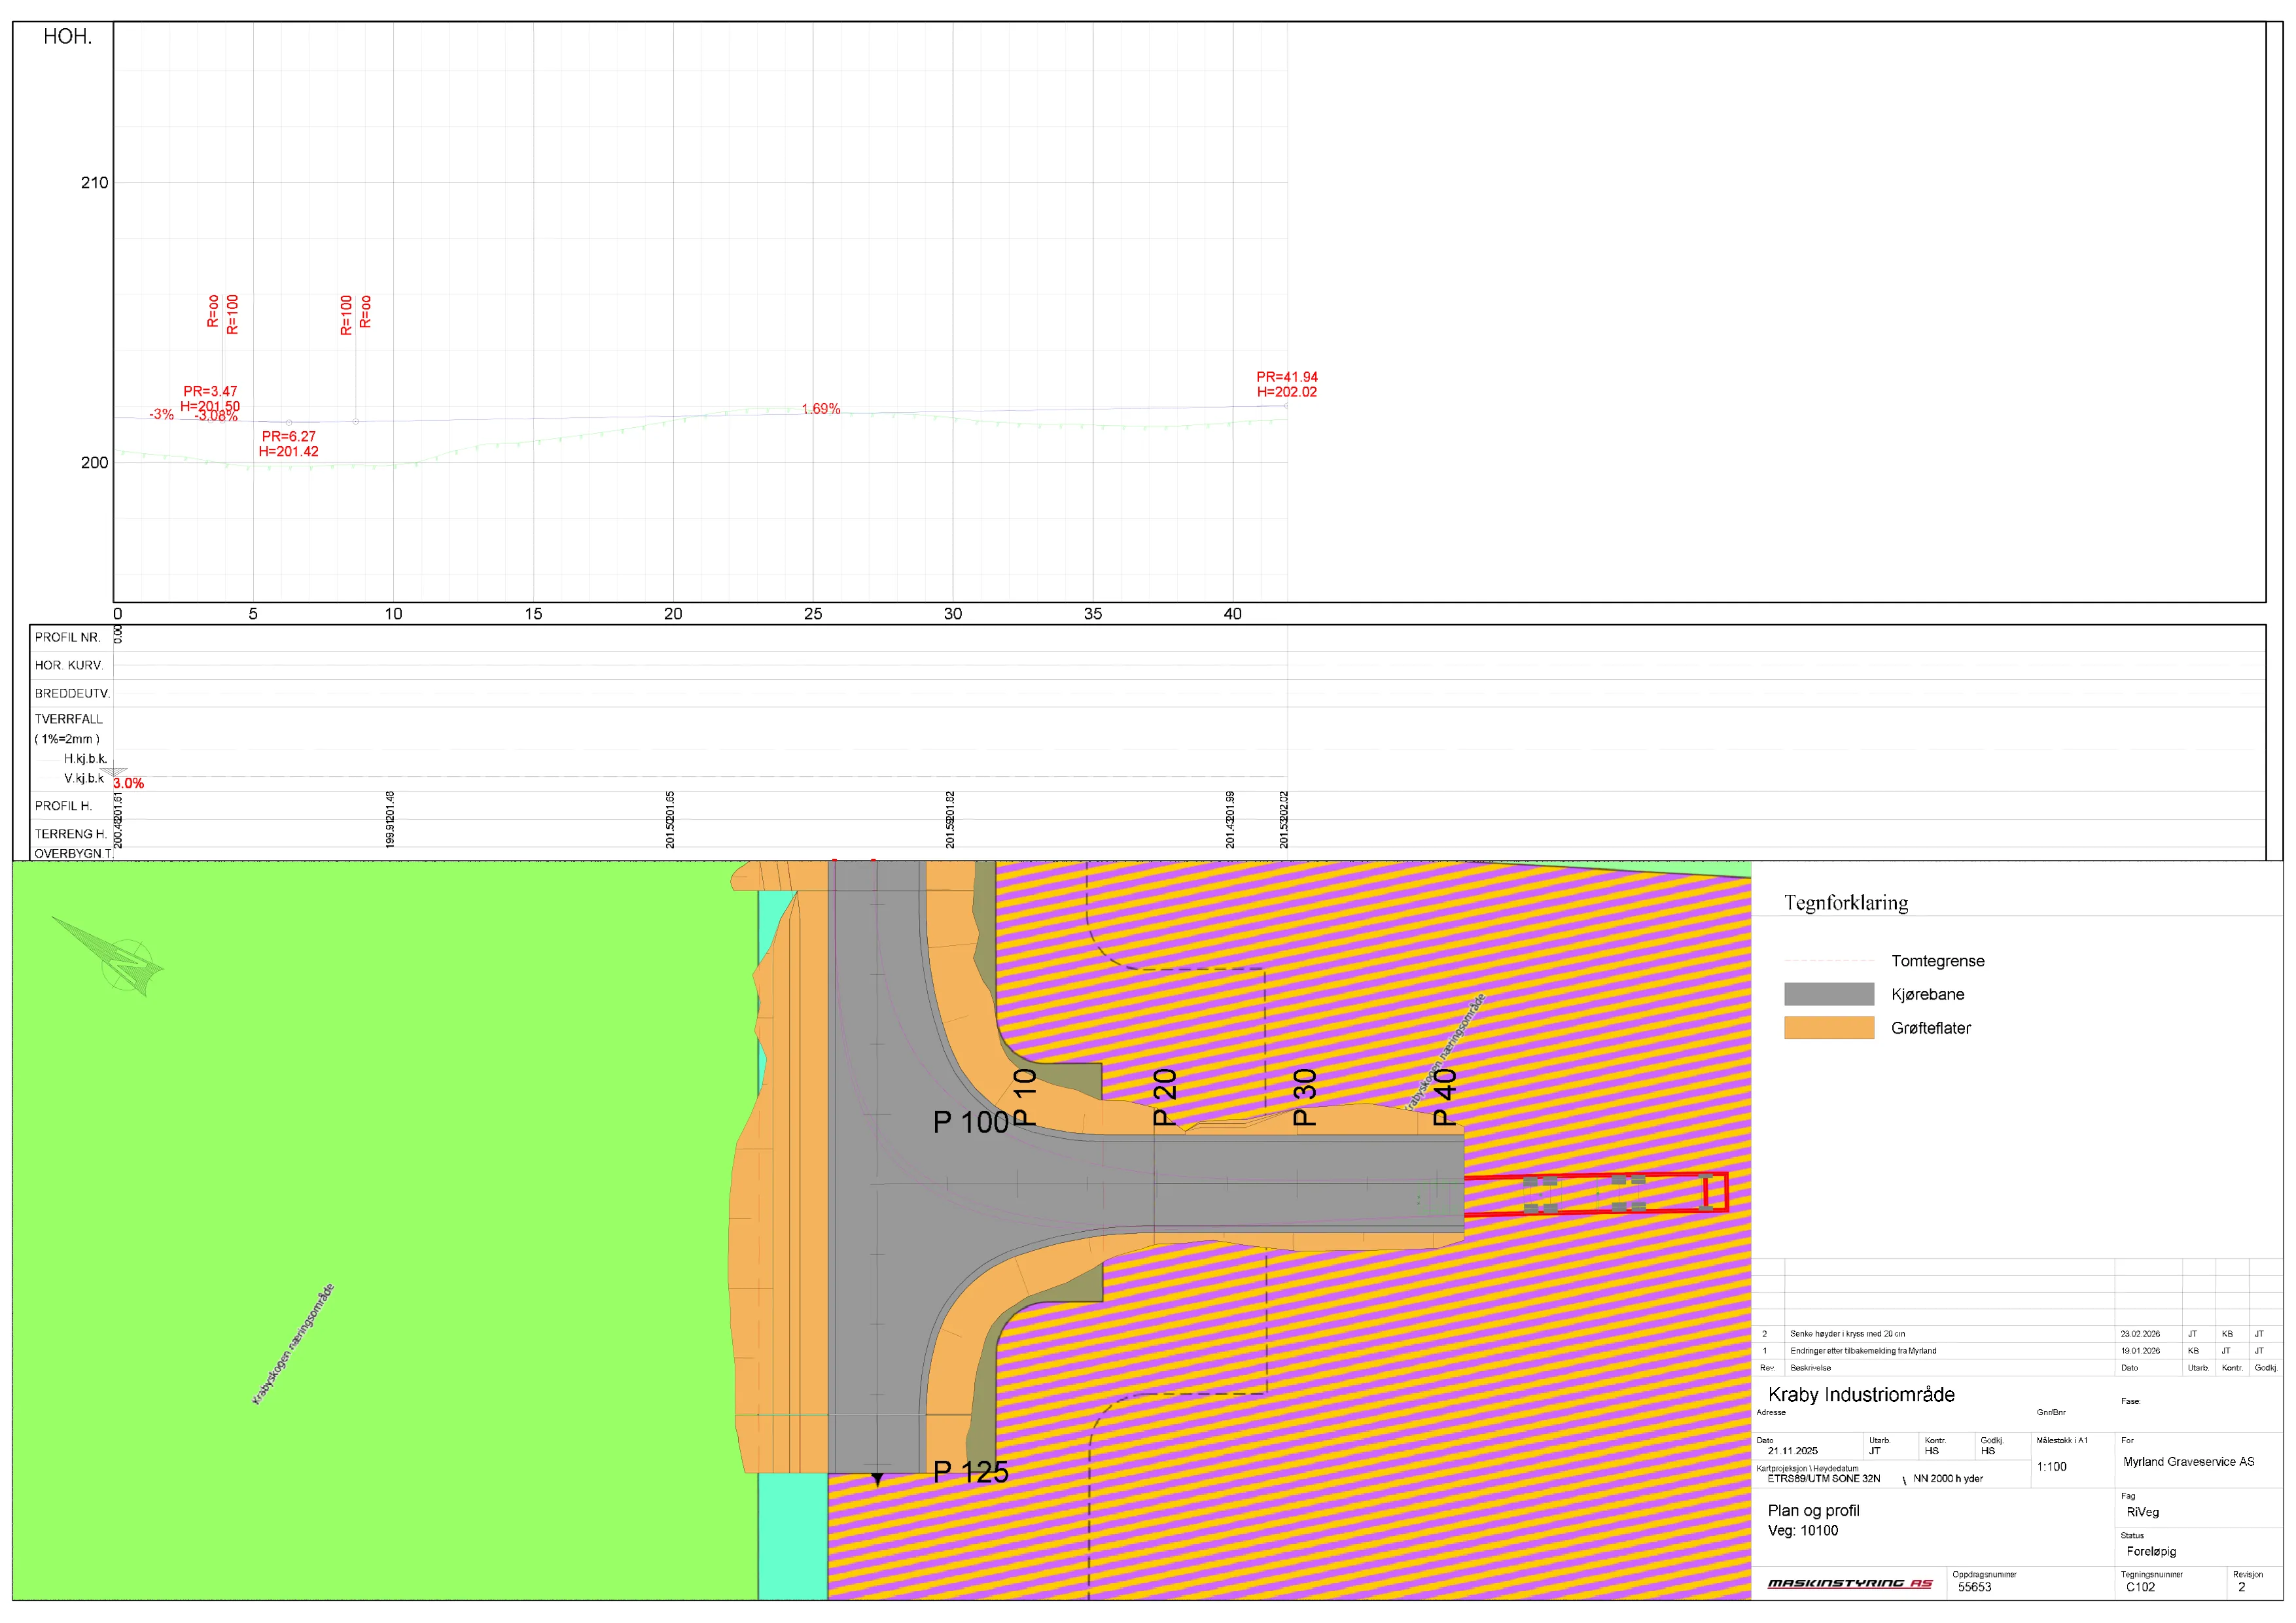Click the "PROFIL H." row header
The image size is (2296, 1623).
(63, 807)
